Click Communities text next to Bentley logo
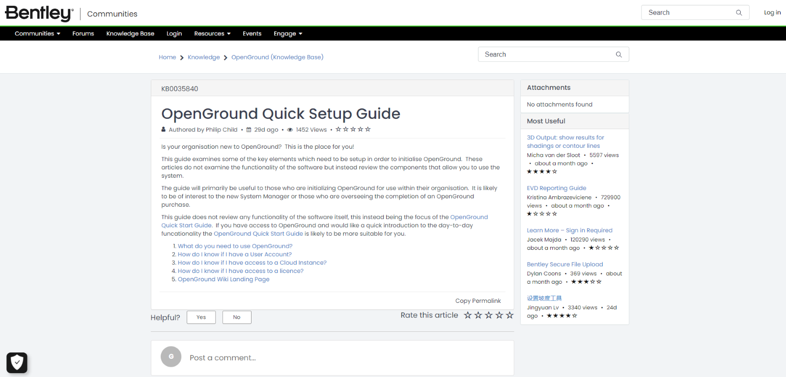This screenshot has width=786, height=377. pyautogui.click(x=112, y=14)
